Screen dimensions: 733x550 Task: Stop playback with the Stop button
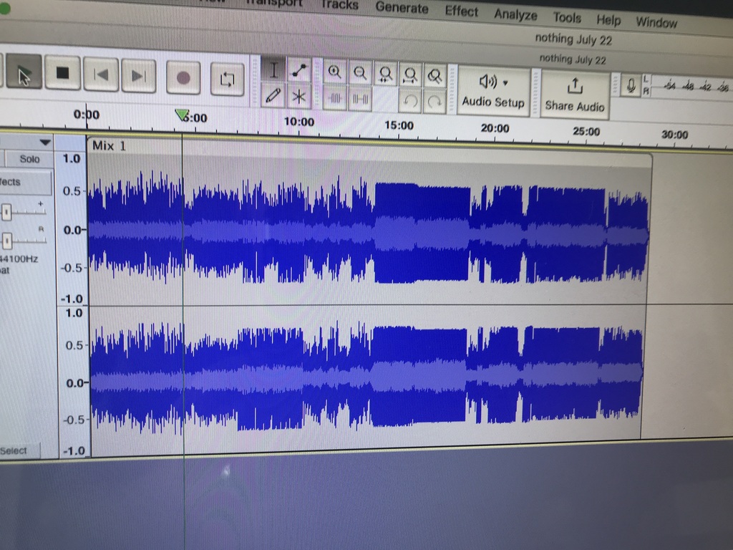[x=62, y=73]
